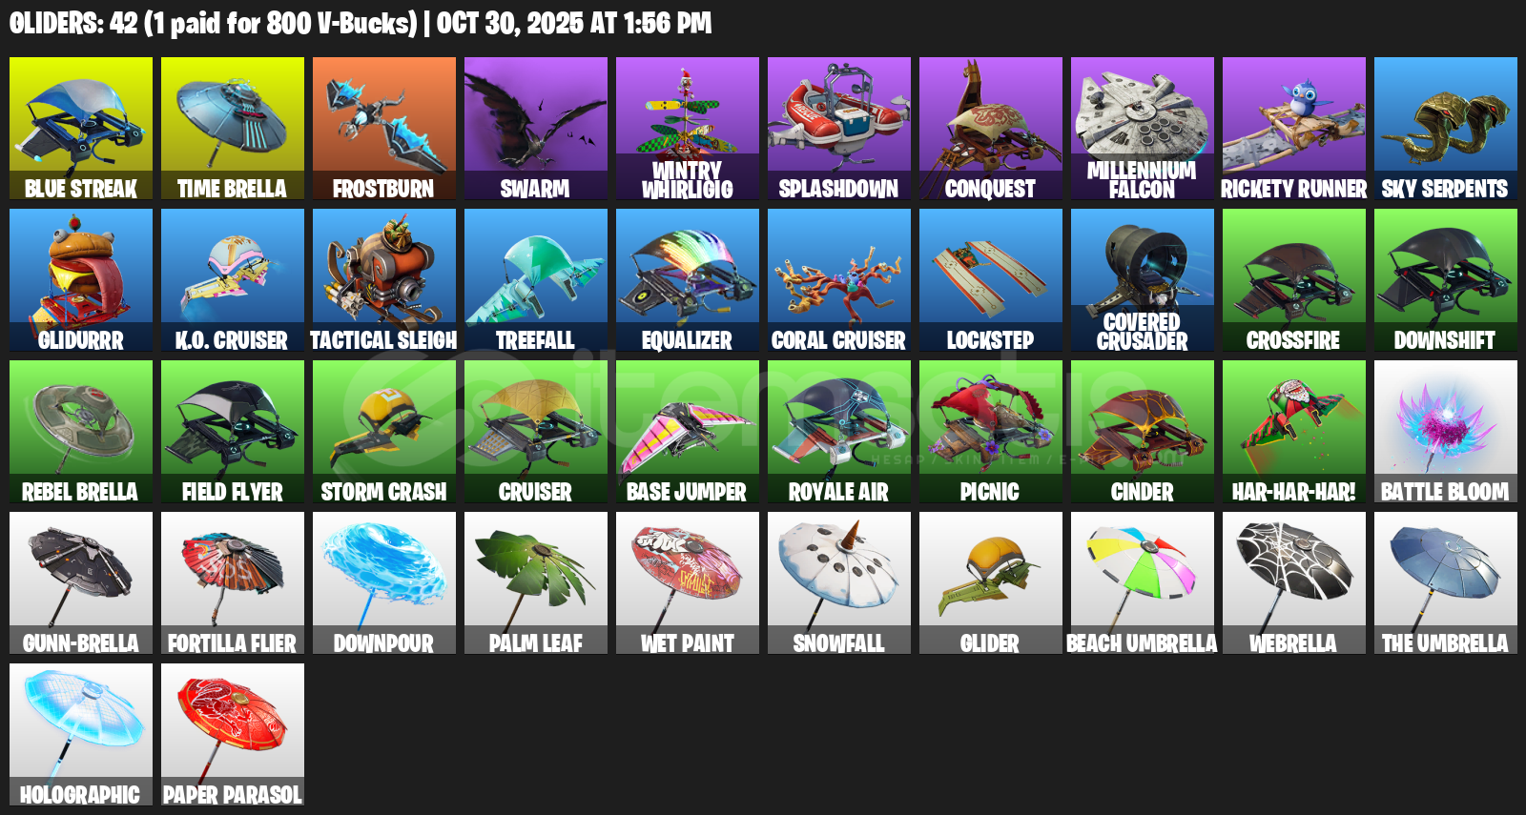The width and height of the screenshot is (1526, 815).
Task: Open the Paper Parasol item
Action: (233, 735)
